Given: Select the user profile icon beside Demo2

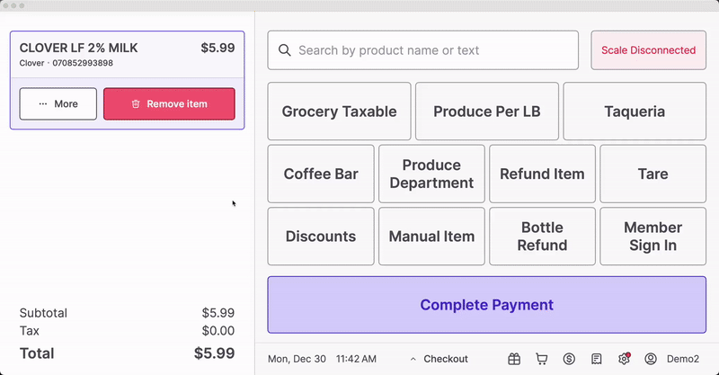Looking at the screenshot, I should click(650, 359).
